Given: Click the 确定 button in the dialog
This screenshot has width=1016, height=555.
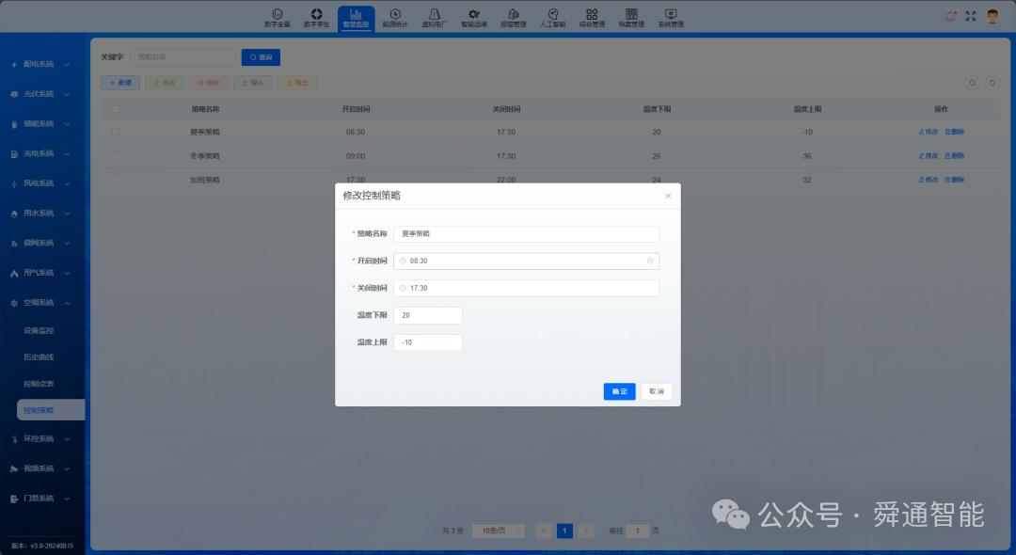Looking at the screenshot, I should (619, 391).
